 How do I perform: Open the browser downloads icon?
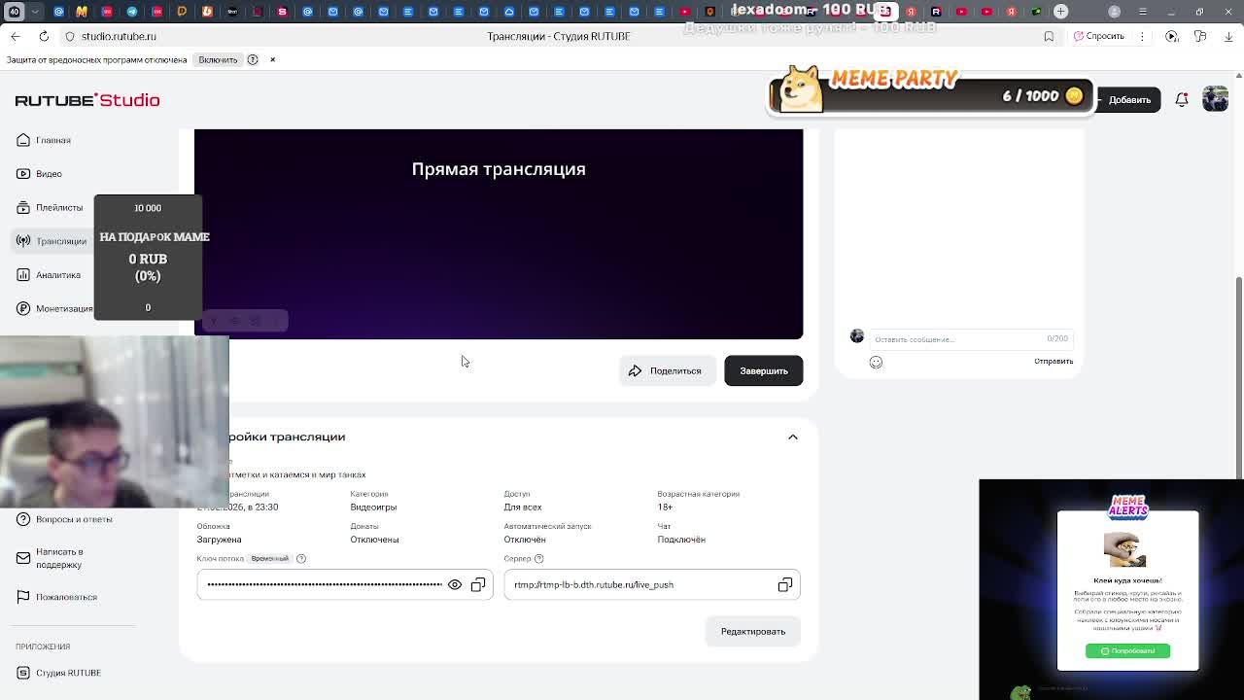(1227, 36)
